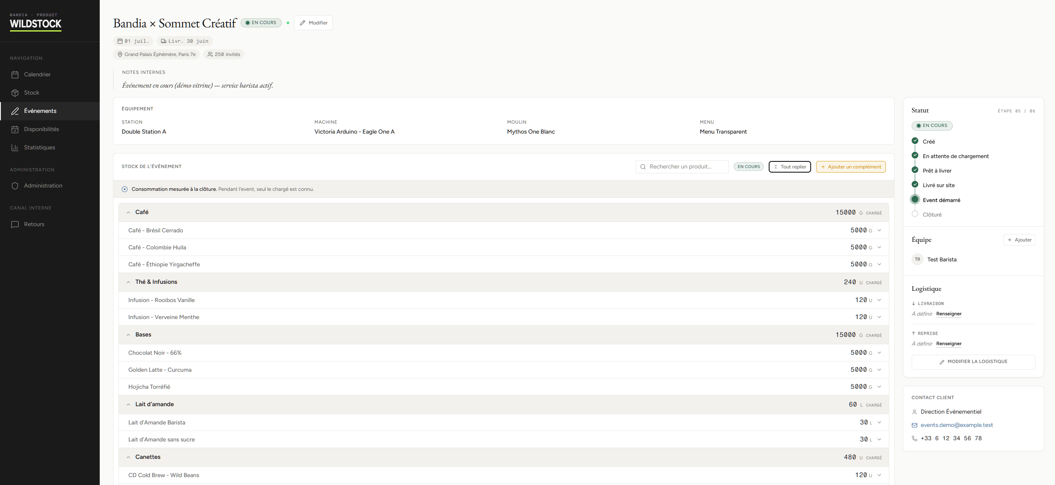Open the Retours chat bubble icon
This screenshot has height=485, width=1055.
15,224
